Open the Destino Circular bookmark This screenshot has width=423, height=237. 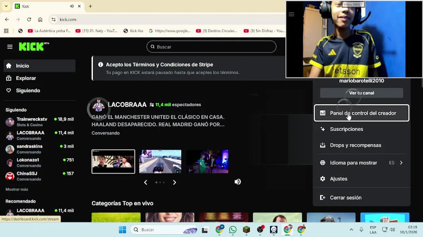[x=216, y=31]
